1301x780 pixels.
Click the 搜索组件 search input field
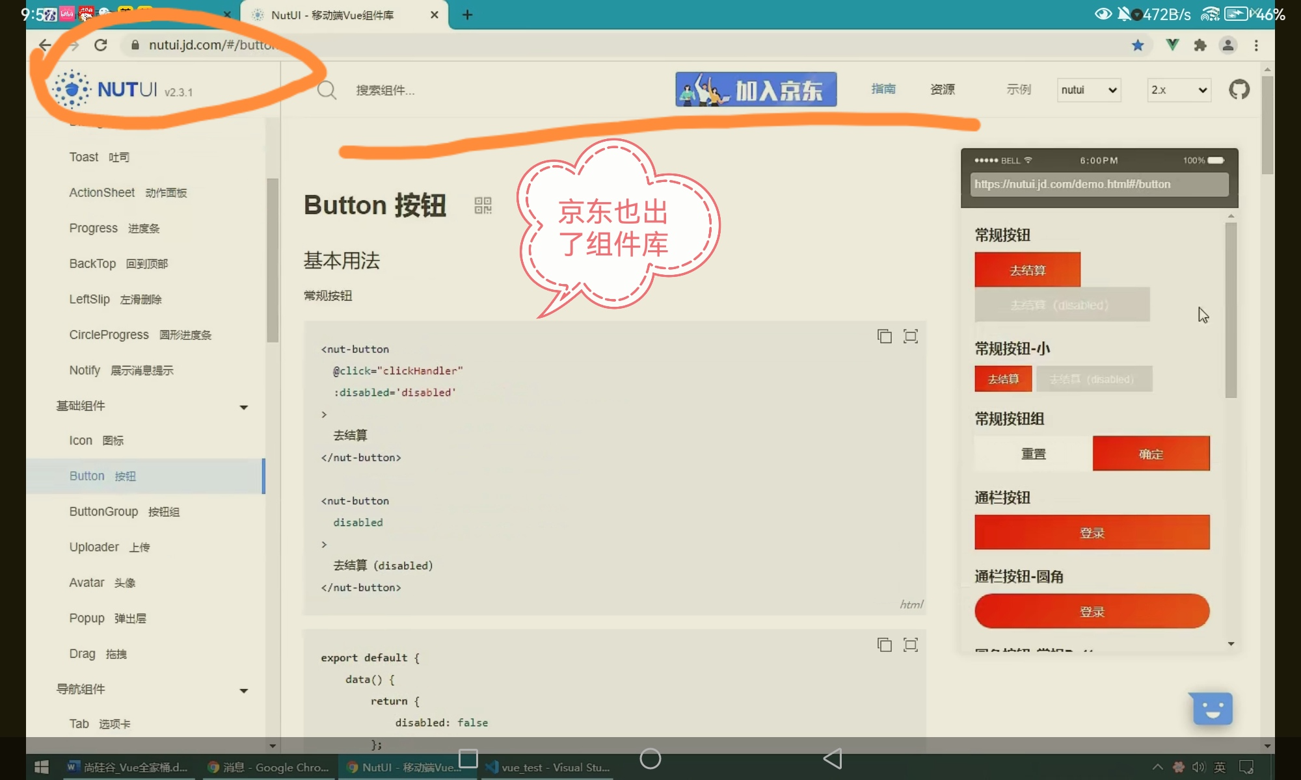tap(385, 90)
